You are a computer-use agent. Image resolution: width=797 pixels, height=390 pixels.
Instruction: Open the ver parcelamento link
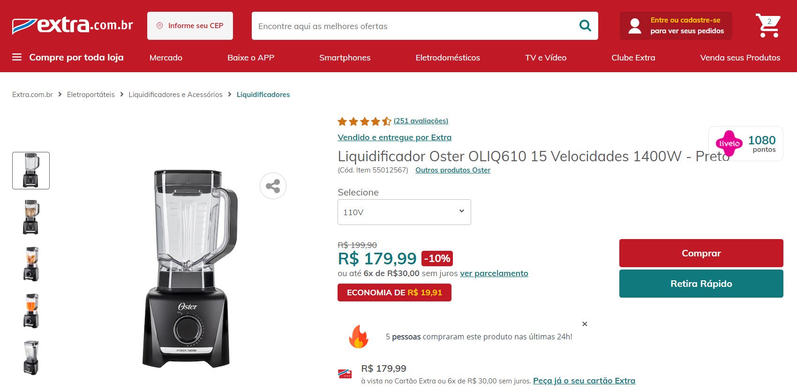(494, 273)
